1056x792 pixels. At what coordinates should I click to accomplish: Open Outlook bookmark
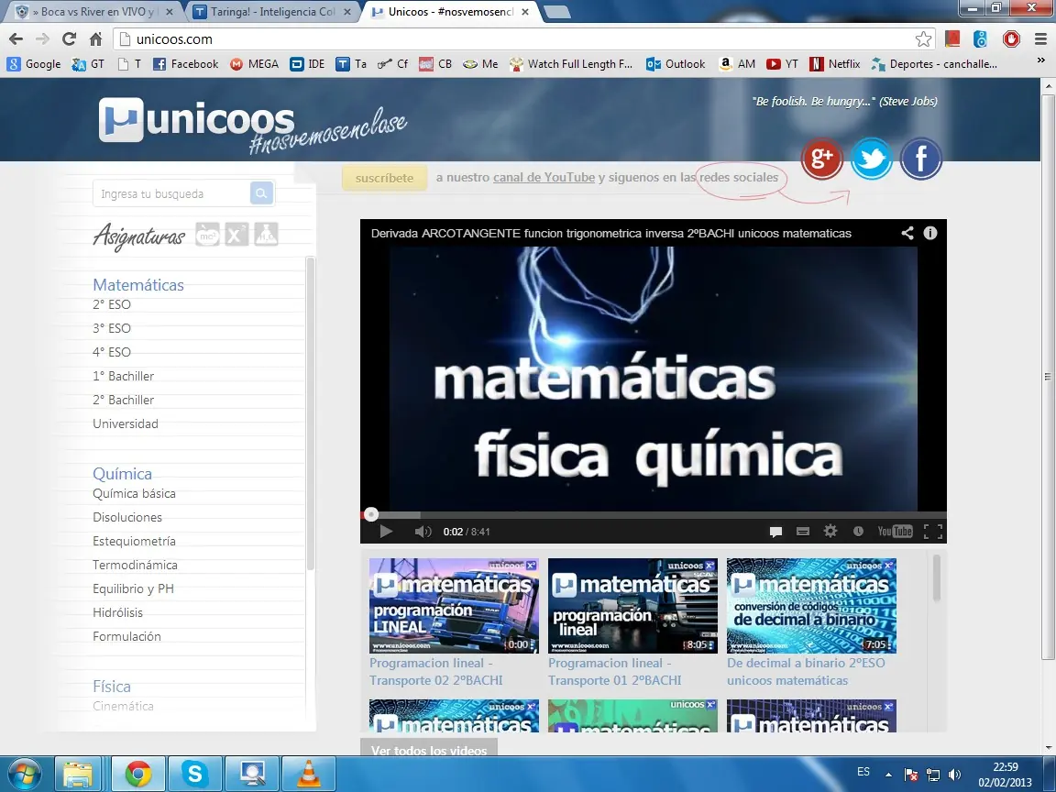click(676, 64)
